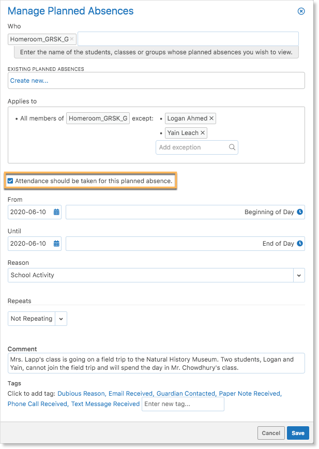Remove Yain Leach exception with X

(x=203, y=133)
